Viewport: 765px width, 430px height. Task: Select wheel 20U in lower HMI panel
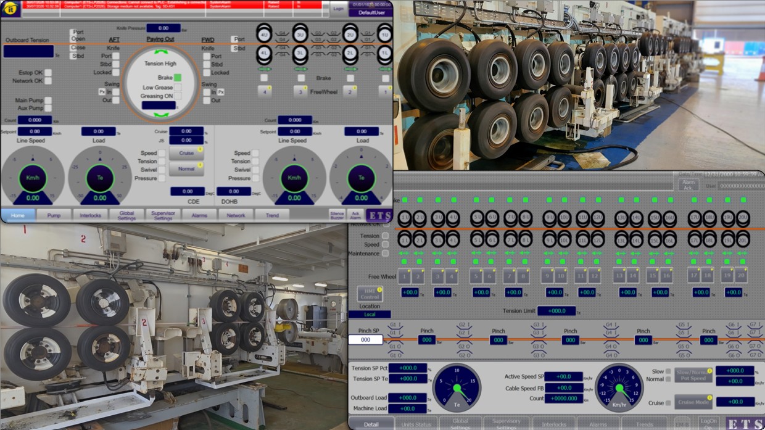[743, 218]
